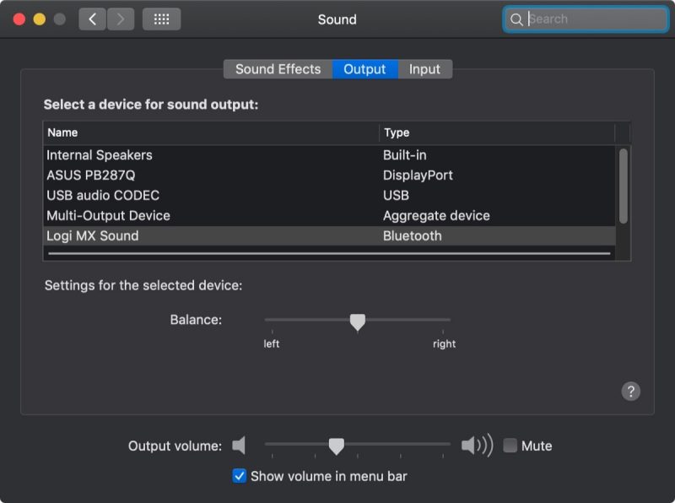Click the loud volume speaker icon

click(477, 445)
